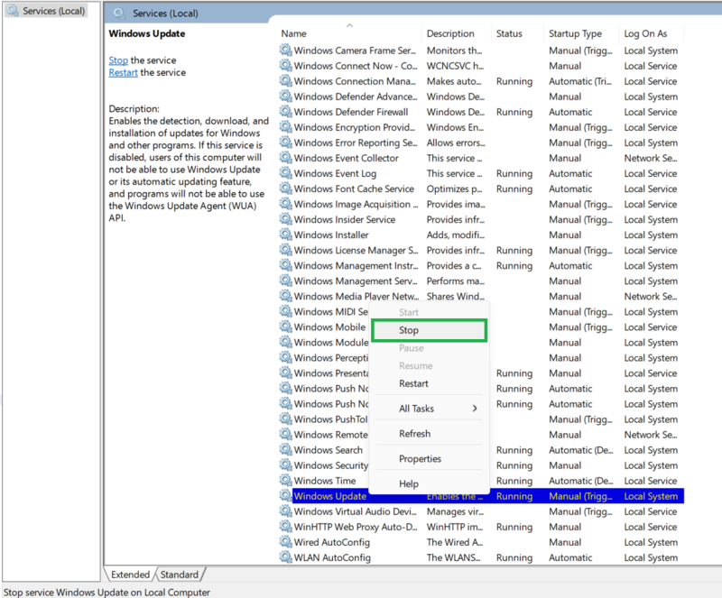Open Properties from the context menu
722x598 pixels.
(x=420, y=459)
